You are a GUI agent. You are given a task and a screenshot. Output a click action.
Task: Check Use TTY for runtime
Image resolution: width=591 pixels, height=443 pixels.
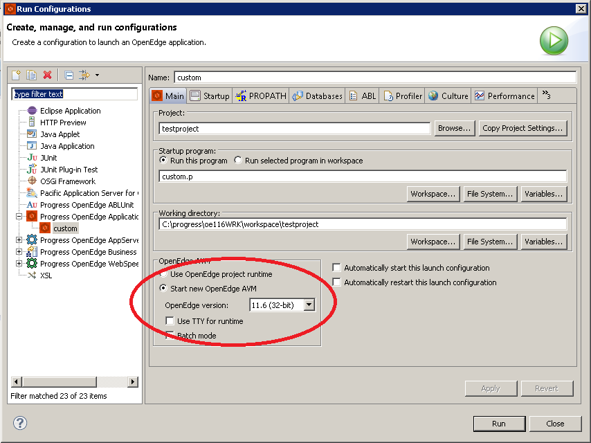coord(170,320)
